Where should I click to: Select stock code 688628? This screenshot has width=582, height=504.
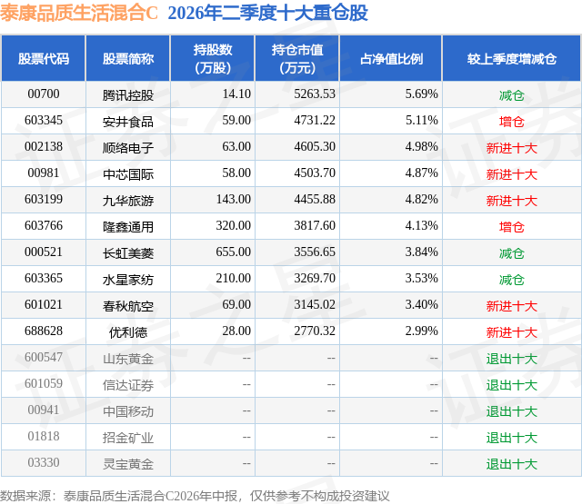[44, 331]
